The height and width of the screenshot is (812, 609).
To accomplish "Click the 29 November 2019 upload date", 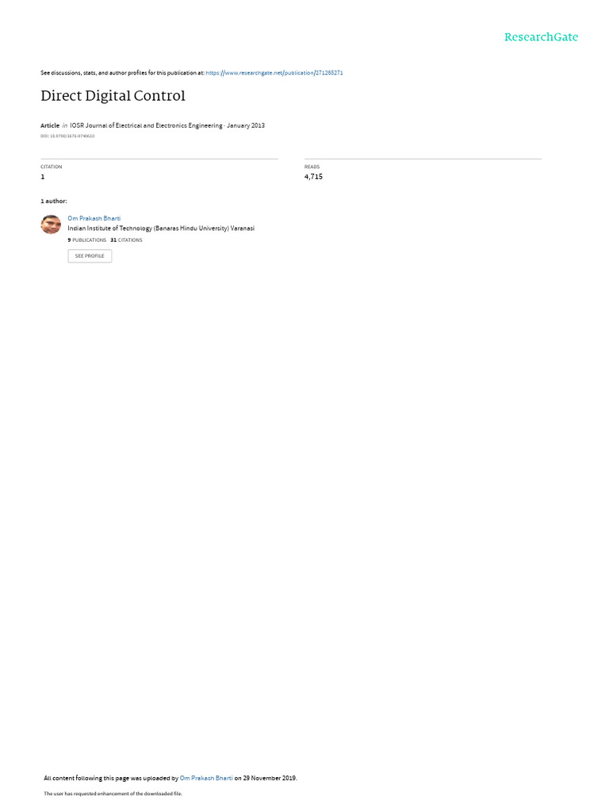I will 270,778.
